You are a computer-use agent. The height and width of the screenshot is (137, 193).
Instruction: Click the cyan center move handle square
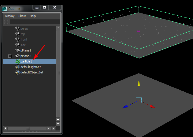pyautogui.click(x=139, y=101)
